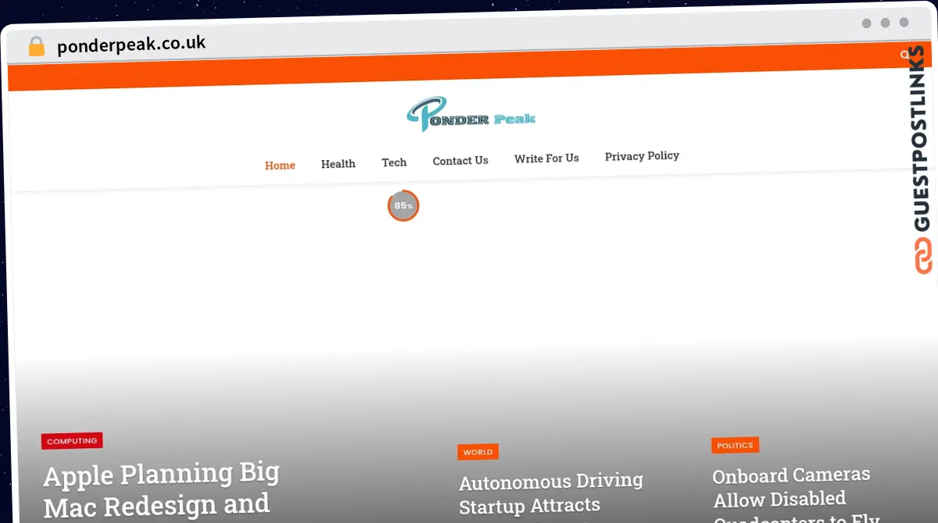Click the 85% circular progress indicator
The height and width of the screenshot is (523, 938).
(403, 205)
